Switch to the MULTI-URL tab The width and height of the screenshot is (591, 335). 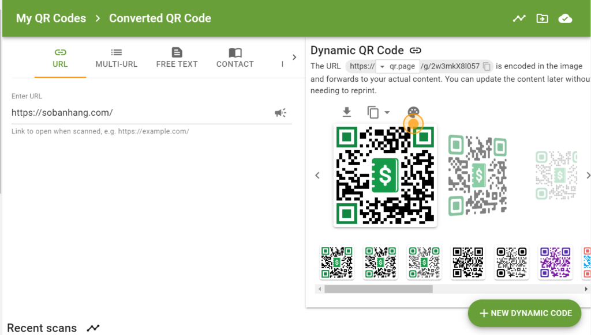[x=117, y=58]
